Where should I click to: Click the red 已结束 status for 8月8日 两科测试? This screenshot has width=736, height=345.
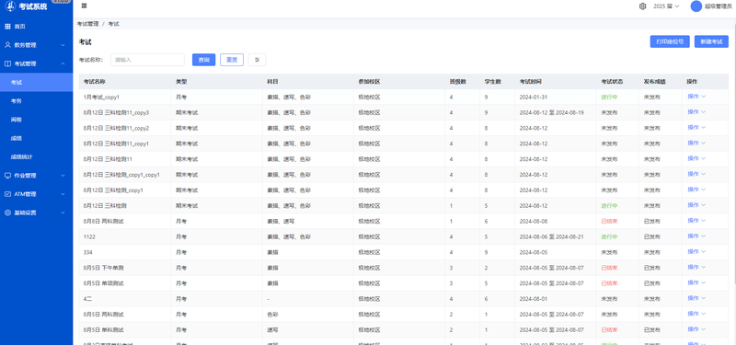(x=609, y=221)
